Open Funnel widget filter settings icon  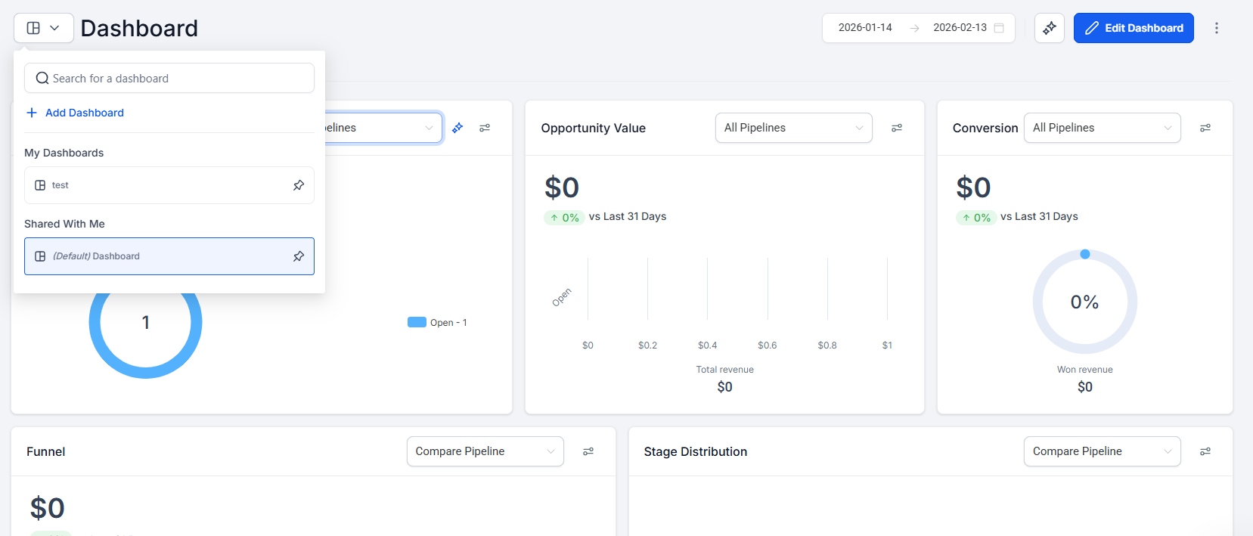click(588, 451)
